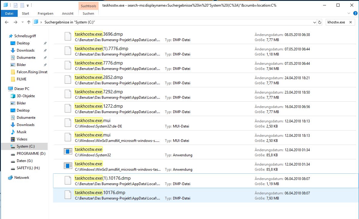Click the file icon of taskhostw.exe.10176.dmp
This screenshot has width=359, height=219.
coord(68,195)
